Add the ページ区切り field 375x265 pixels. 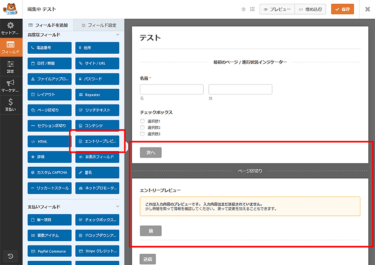pos(50,110)
